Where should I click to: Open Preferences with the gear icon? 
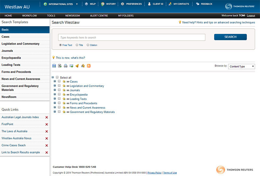pos(131,4)
